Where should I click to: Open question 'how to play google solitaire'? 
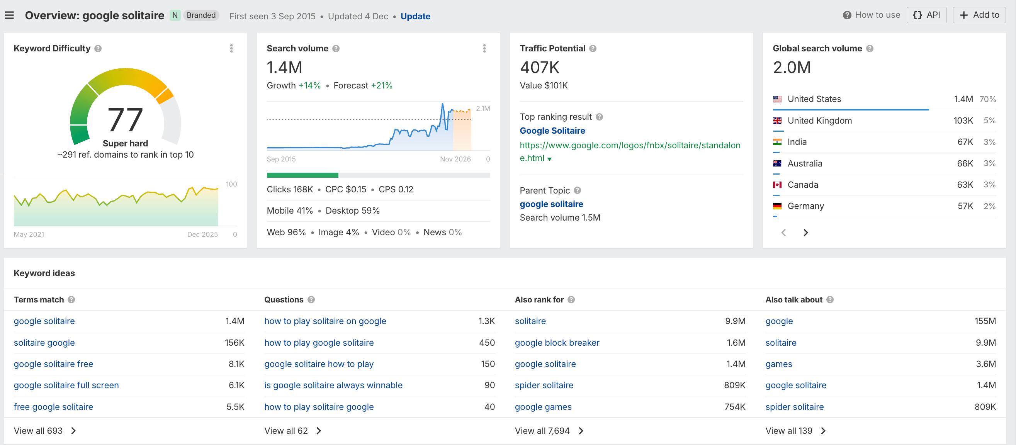coord(319,343)
